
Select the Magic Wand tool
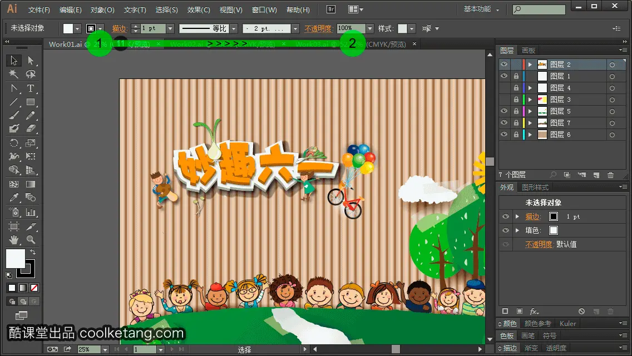click(14, 74)
